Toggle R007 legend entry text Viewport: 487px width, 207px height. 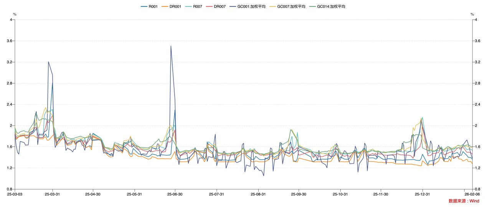(198, 7)
